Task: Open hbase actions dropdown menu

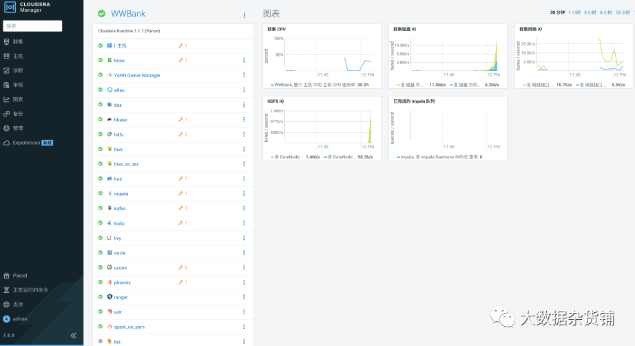Action: [244, 119]
